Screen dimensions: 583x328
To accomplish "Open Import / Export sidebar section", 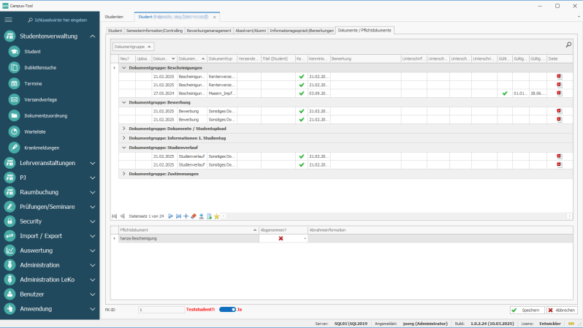I will 50,236.
